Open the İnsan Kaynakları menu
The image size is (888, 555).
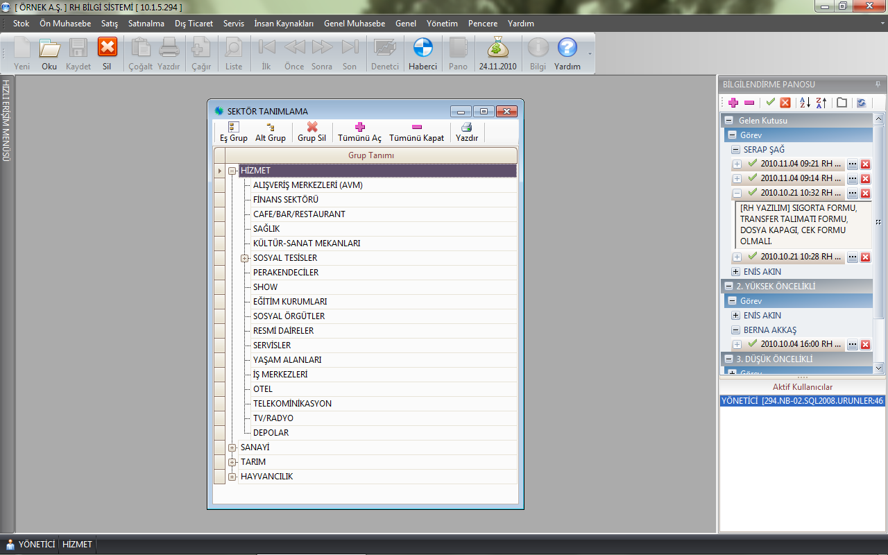click(284, 24)
